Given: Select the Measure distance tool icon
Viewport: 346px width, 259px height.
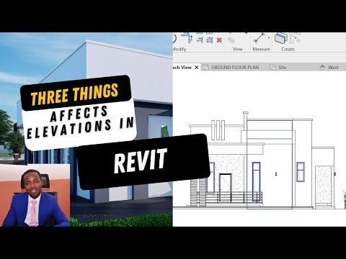Looking at the screenshot, I should pos(259,38).
